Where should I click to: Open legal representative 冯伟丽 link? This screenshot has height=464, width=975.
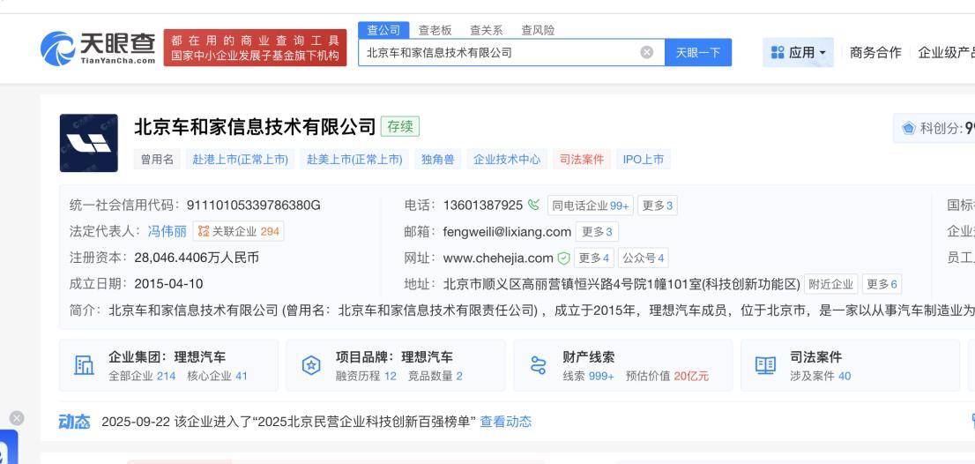[167, 231]
